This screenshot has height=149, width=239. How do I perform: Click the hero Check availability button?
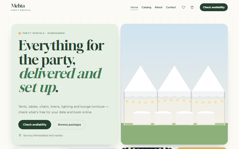35,124
